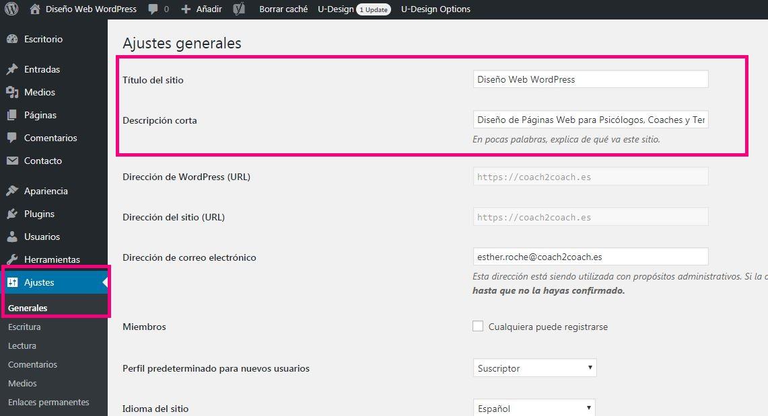Go to the Escritura settings submenu
The height and width of the screenshot is (416, 768).
click(24, 327)
